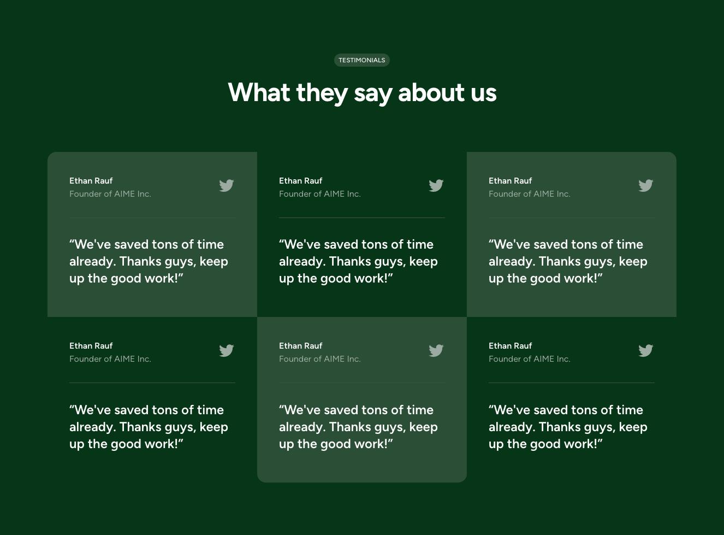Image resolution: width=724 pixels, height=535 pixels.
Task: Click the testimonial quote in the top-middle card
Action: (x=358, y=261)
